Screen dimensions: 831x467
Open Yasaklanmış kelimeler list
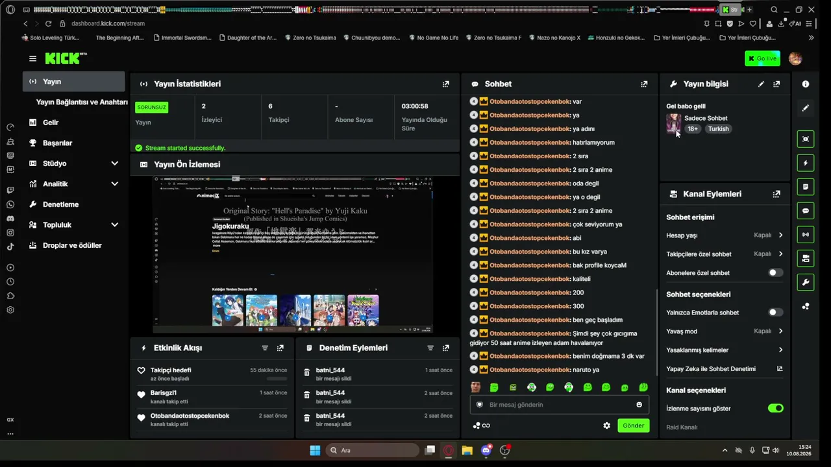click(x=725, y=350)
